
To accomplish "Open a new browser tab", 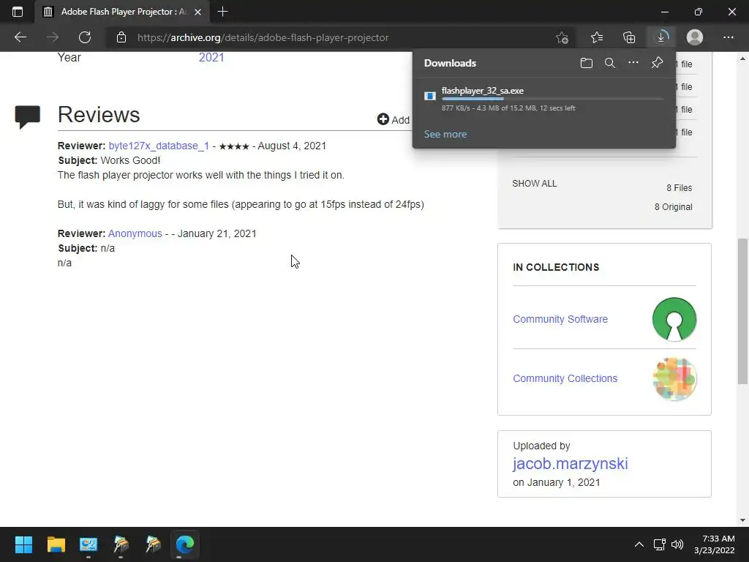I will coord(222,12).
